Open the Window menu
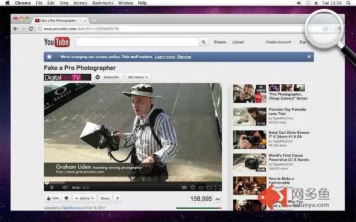 [x=126, y=3]
